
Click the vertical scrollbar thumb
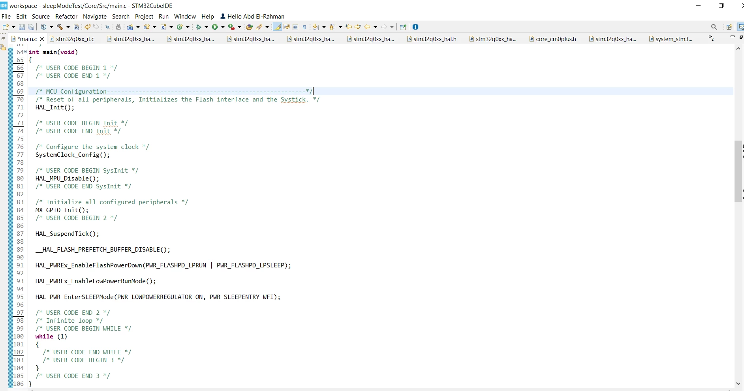(738, 171)
